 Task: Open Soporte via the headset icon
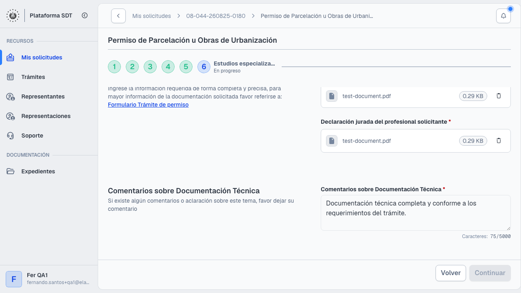pos(11,136)
